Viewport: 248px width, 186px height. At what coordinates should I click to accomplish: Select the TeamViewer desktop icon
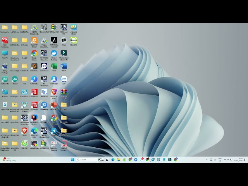coord(44,66)
